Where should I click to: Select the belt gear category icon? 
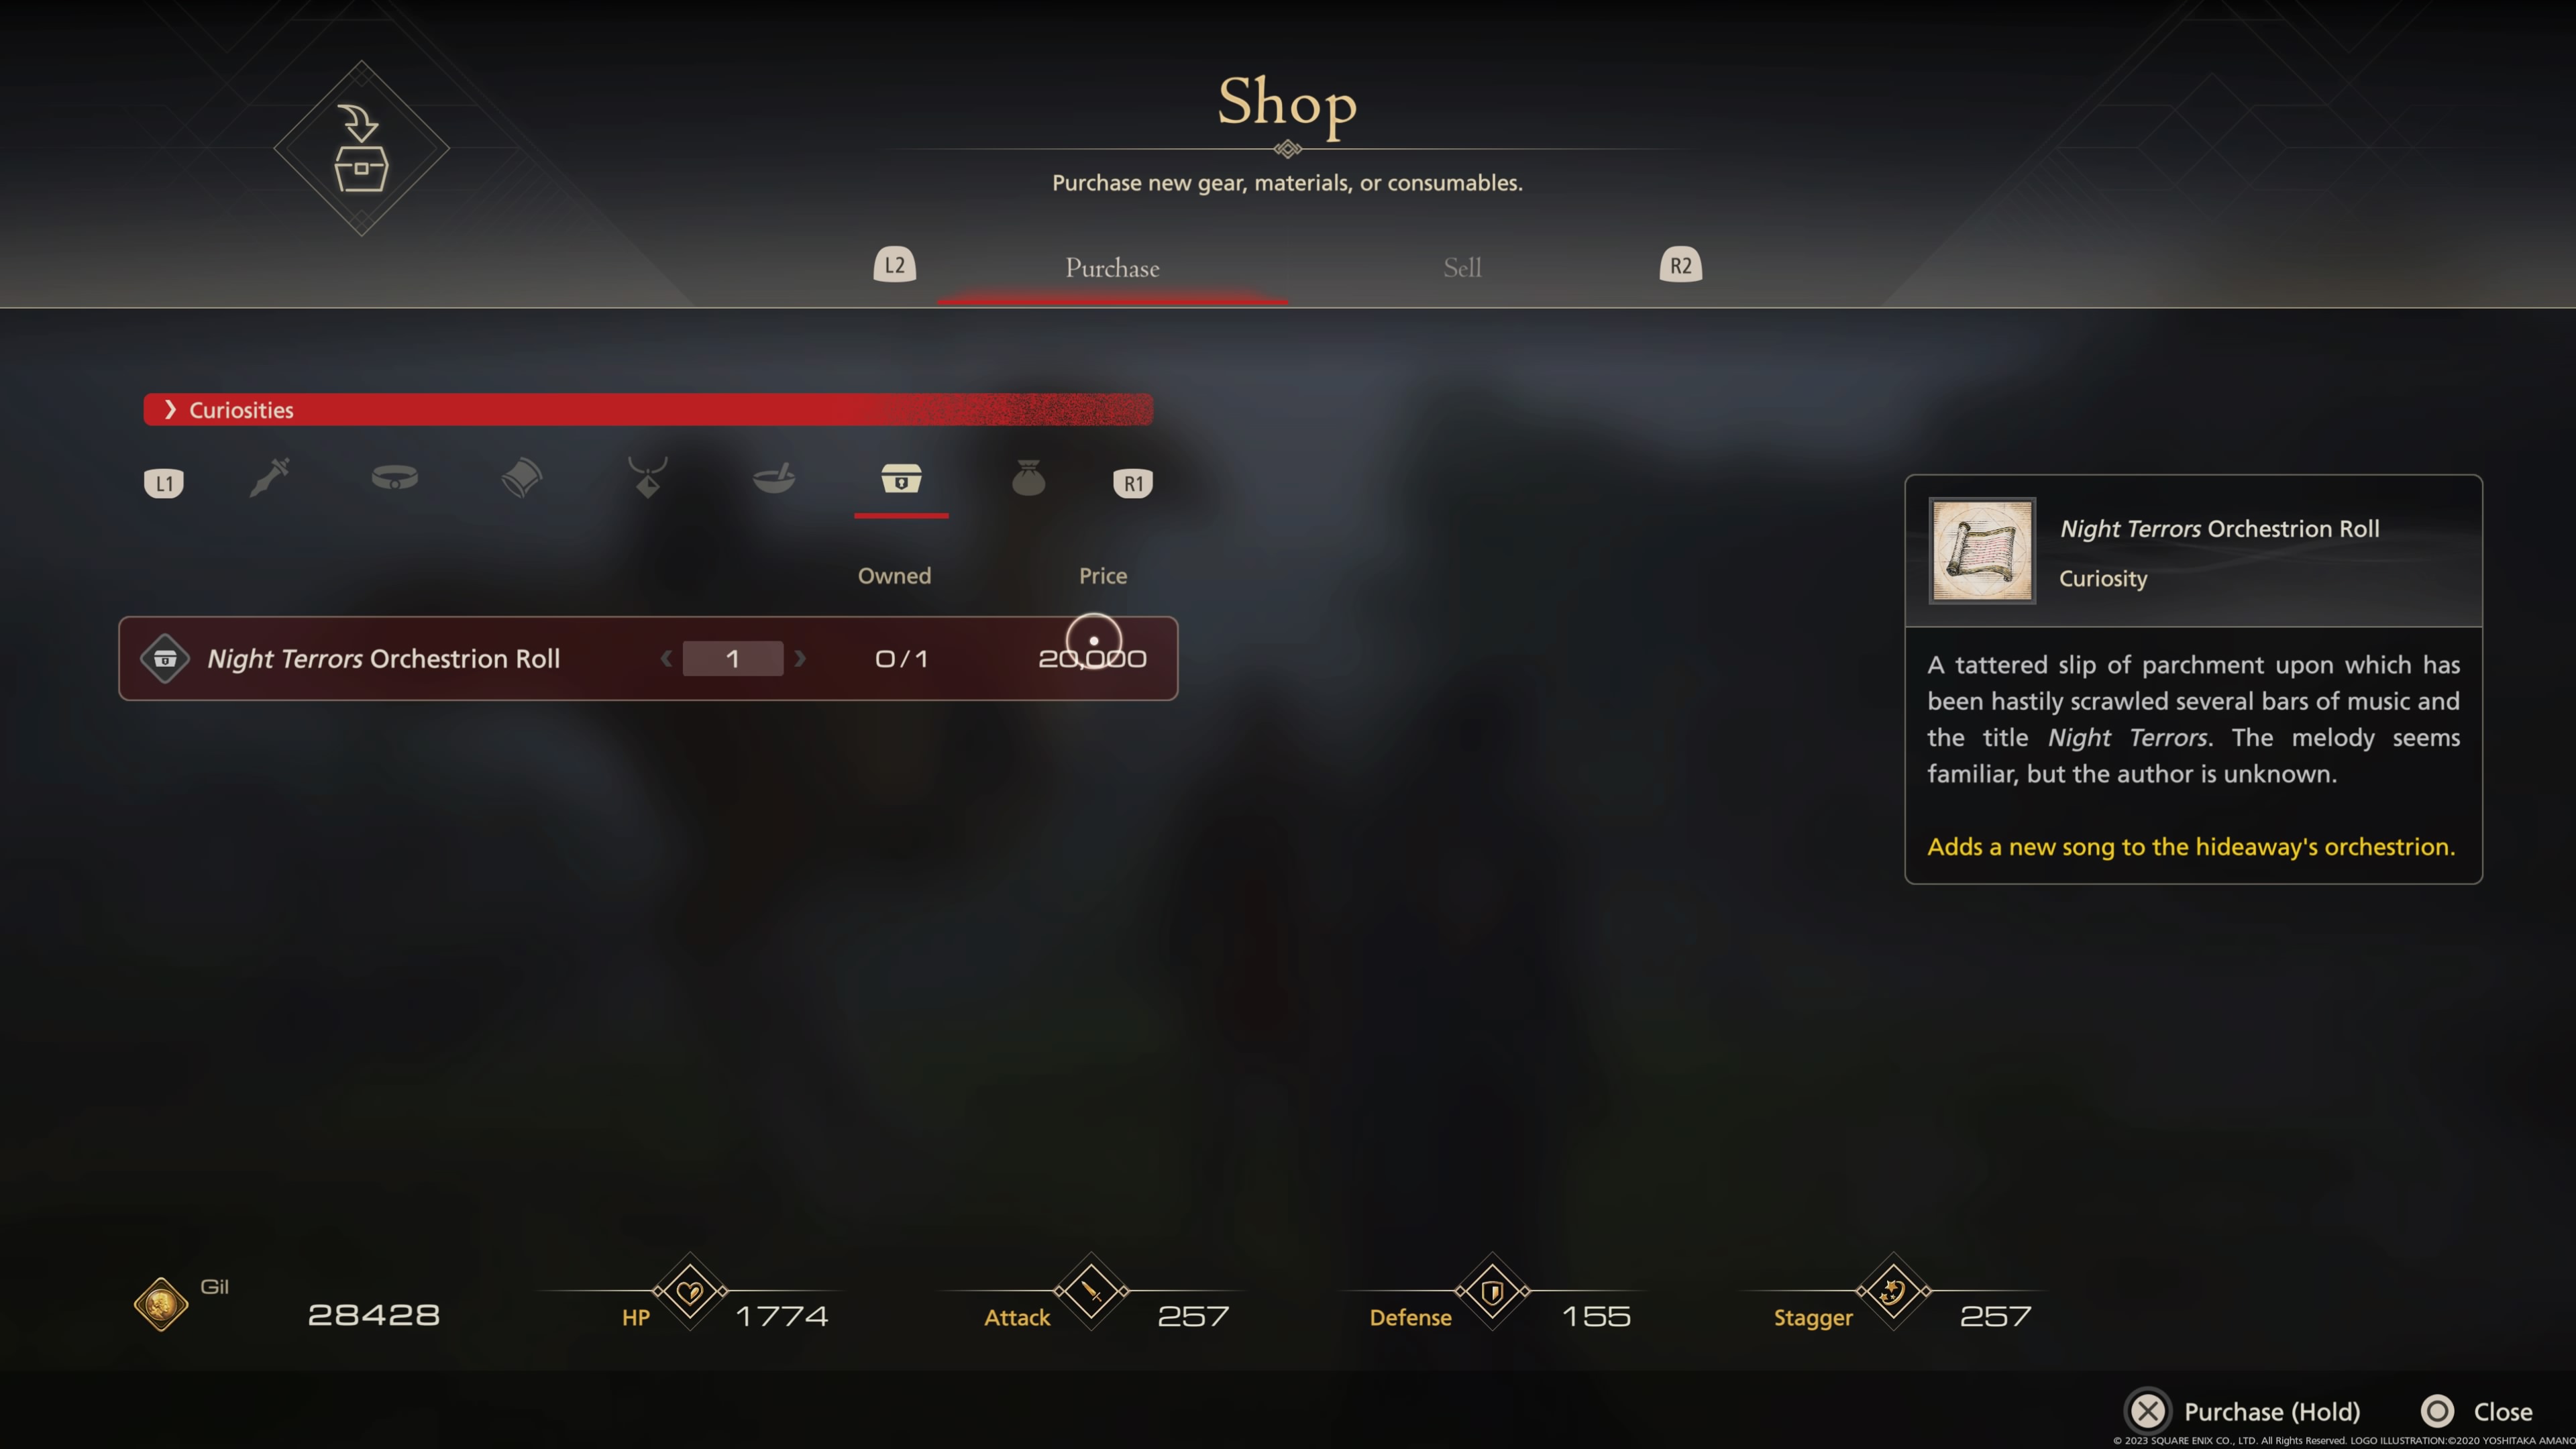point(395,478)
